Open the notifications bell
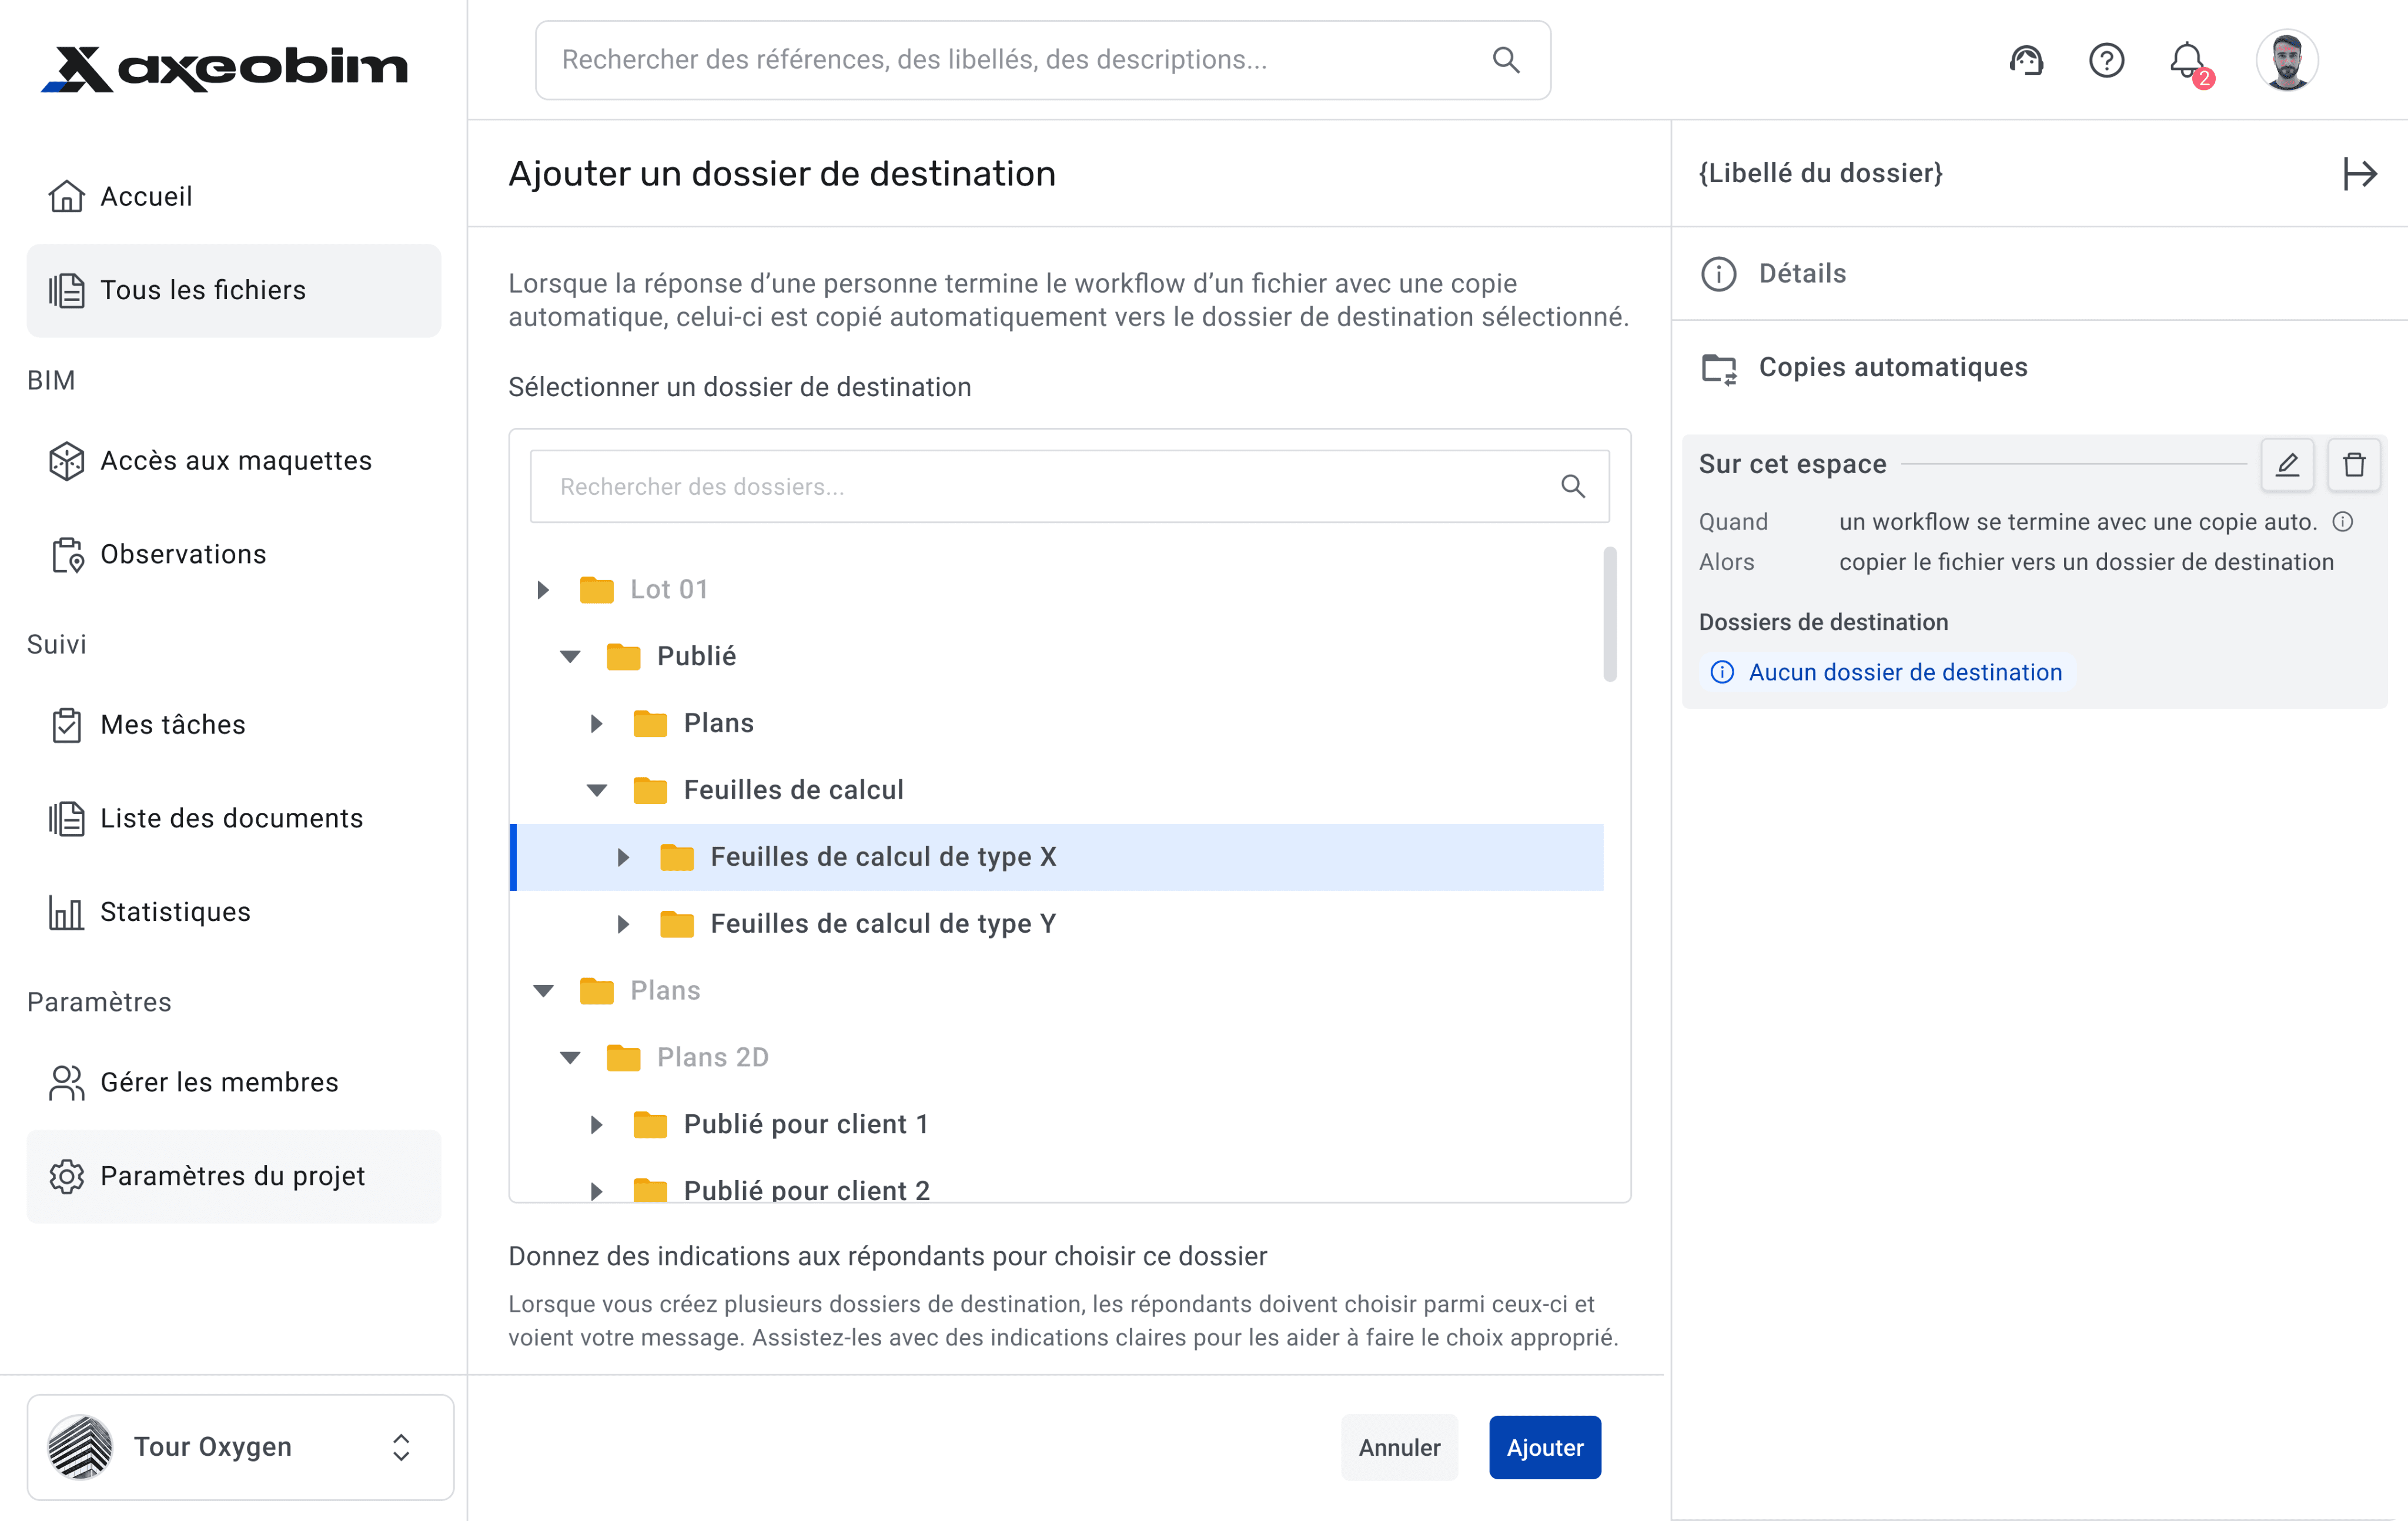The image size is (2408, 1521). click(x=2187, y=61)
